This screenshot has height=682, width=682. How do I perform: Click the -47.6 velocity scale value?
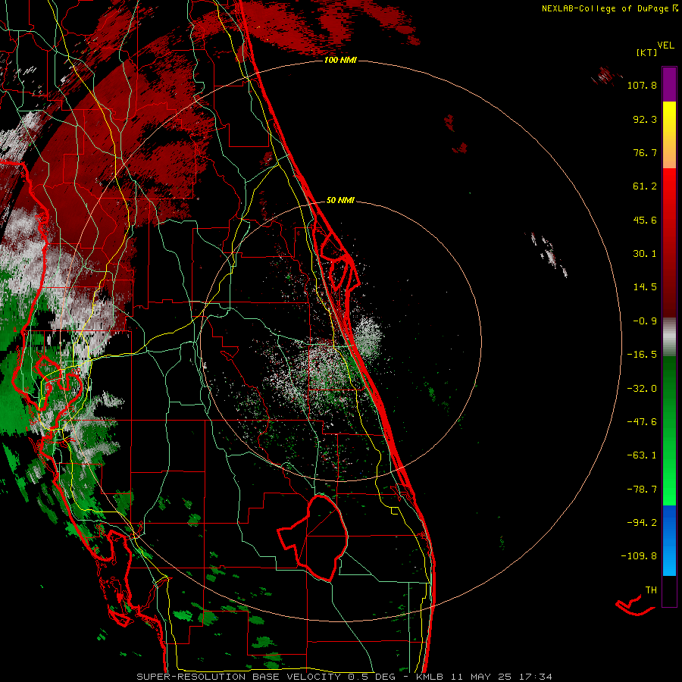(x=642, y=422)
